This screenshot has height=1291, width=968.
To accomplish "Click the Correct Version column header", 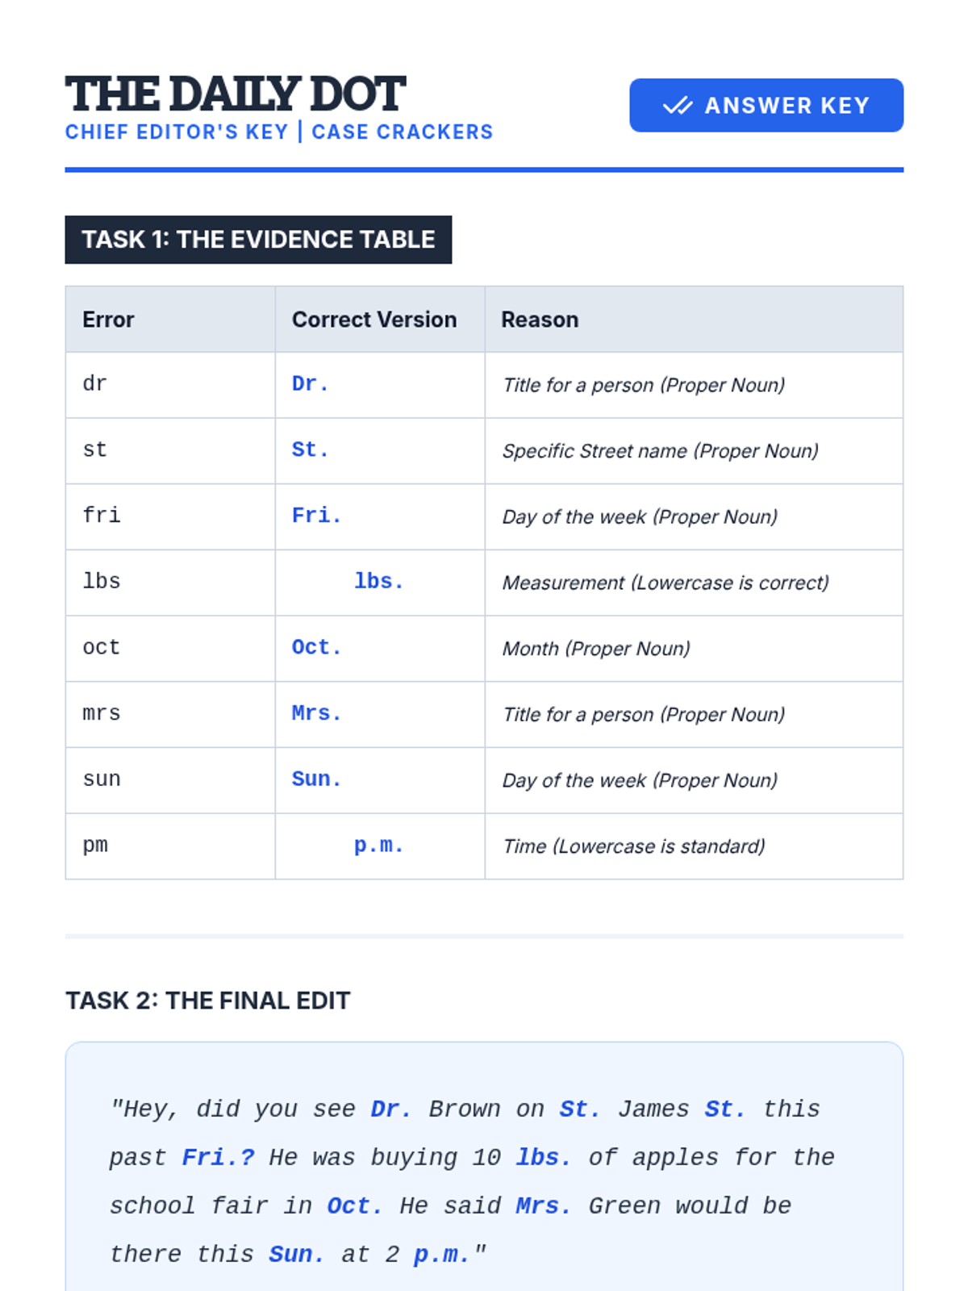I will [374, 320].
